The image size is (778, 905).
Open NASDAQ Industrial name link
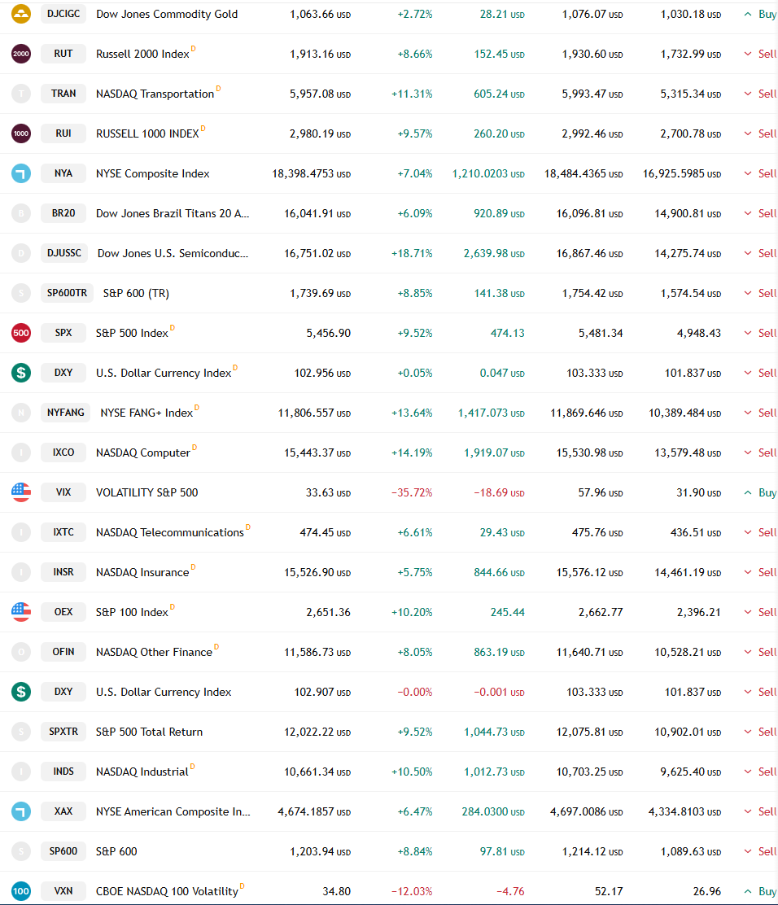pyautogui.click(x=142, y=771)
